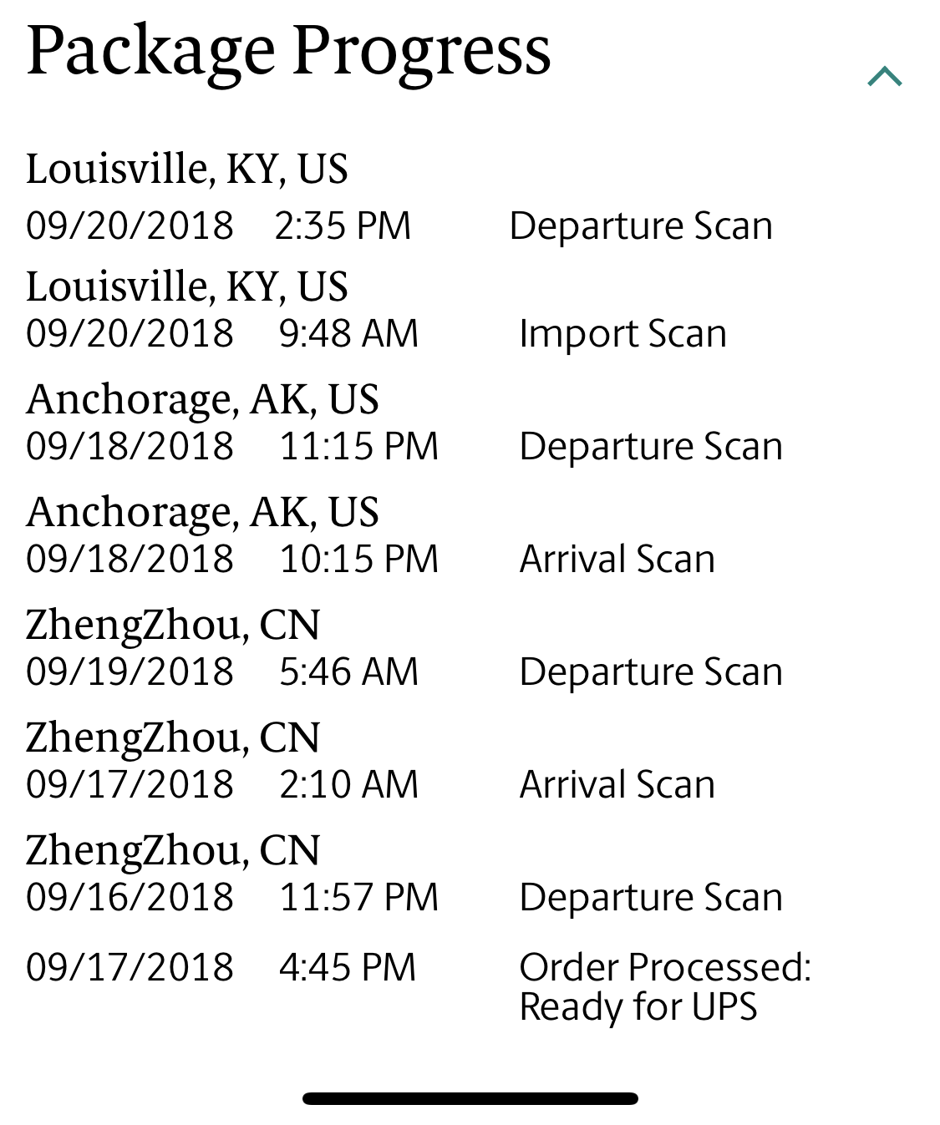Select Anchorage Departure Scan at 11:15 PM

click(651, 446)
